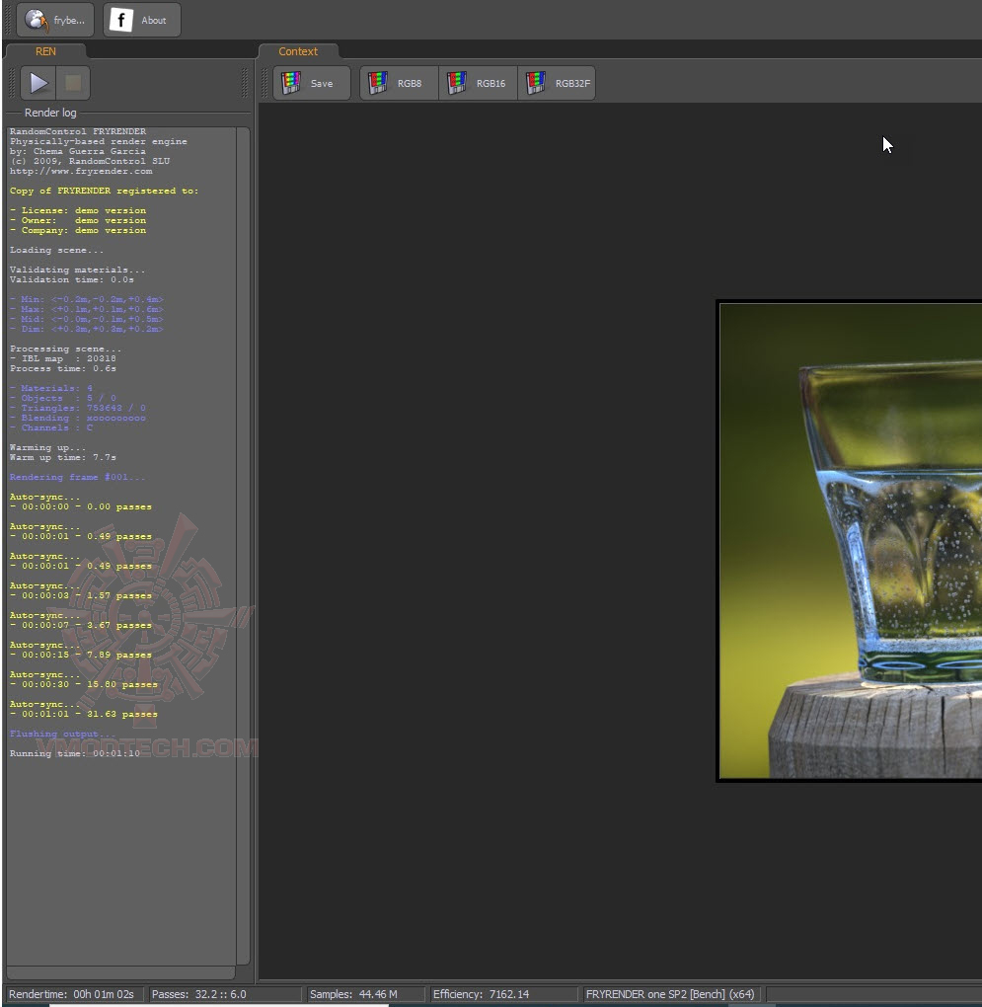Click the 'Rendering frame #001' log line
The height and width of the screenshot is (1007, 982).
click(x=77, y=477)
